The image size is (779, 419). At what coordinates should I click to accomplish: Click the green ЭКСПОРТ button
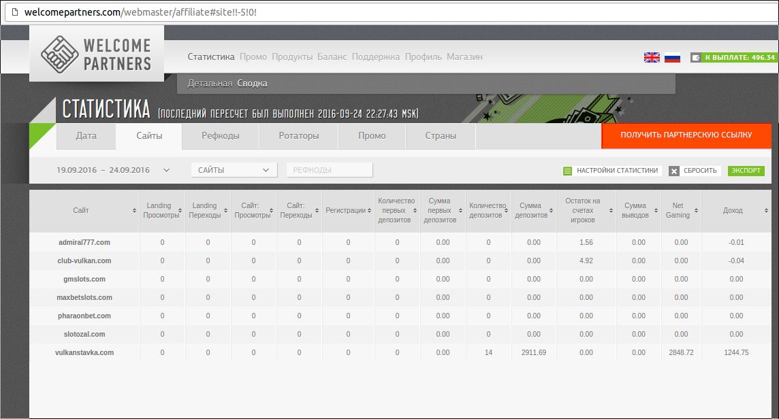[746, 170]
